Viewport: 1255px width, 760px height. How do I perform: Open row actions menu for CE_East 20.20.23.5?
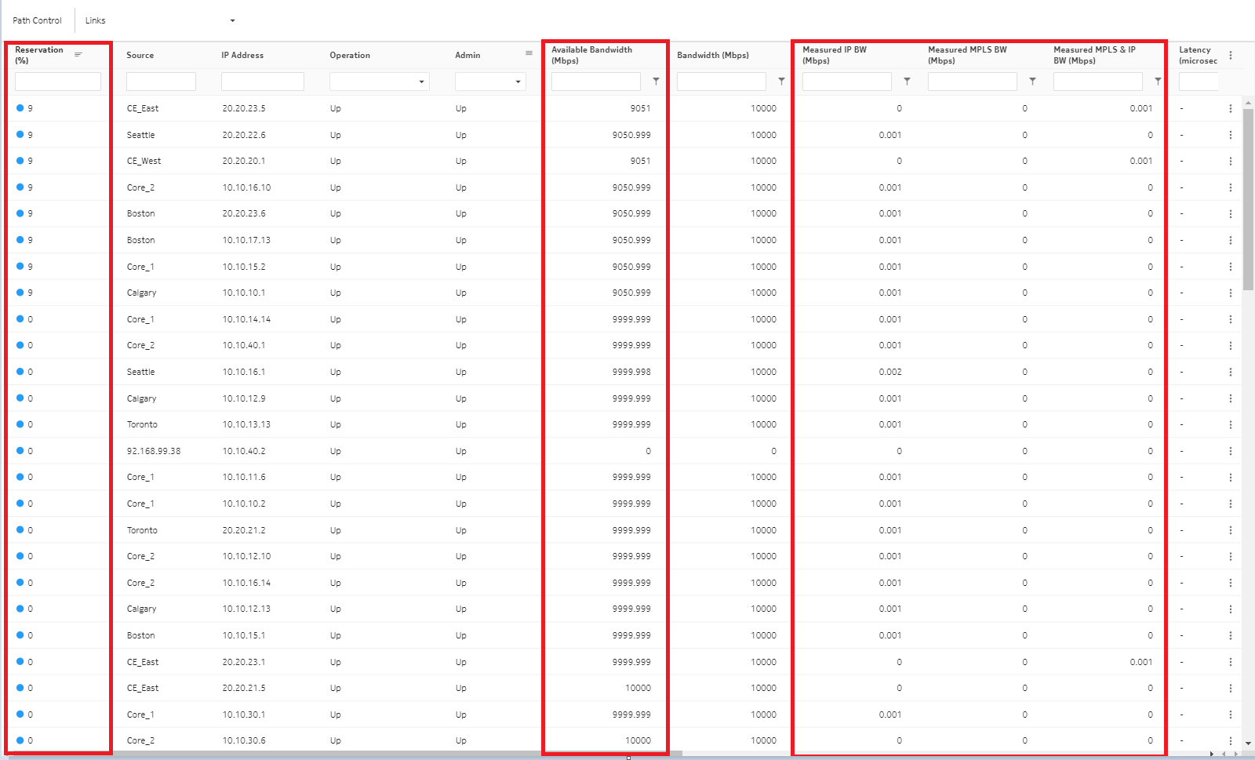point(1230,108)
